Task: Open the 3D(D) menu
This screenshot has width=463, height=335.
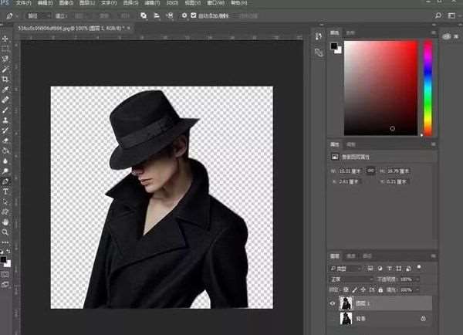Action: click(172, 3)
